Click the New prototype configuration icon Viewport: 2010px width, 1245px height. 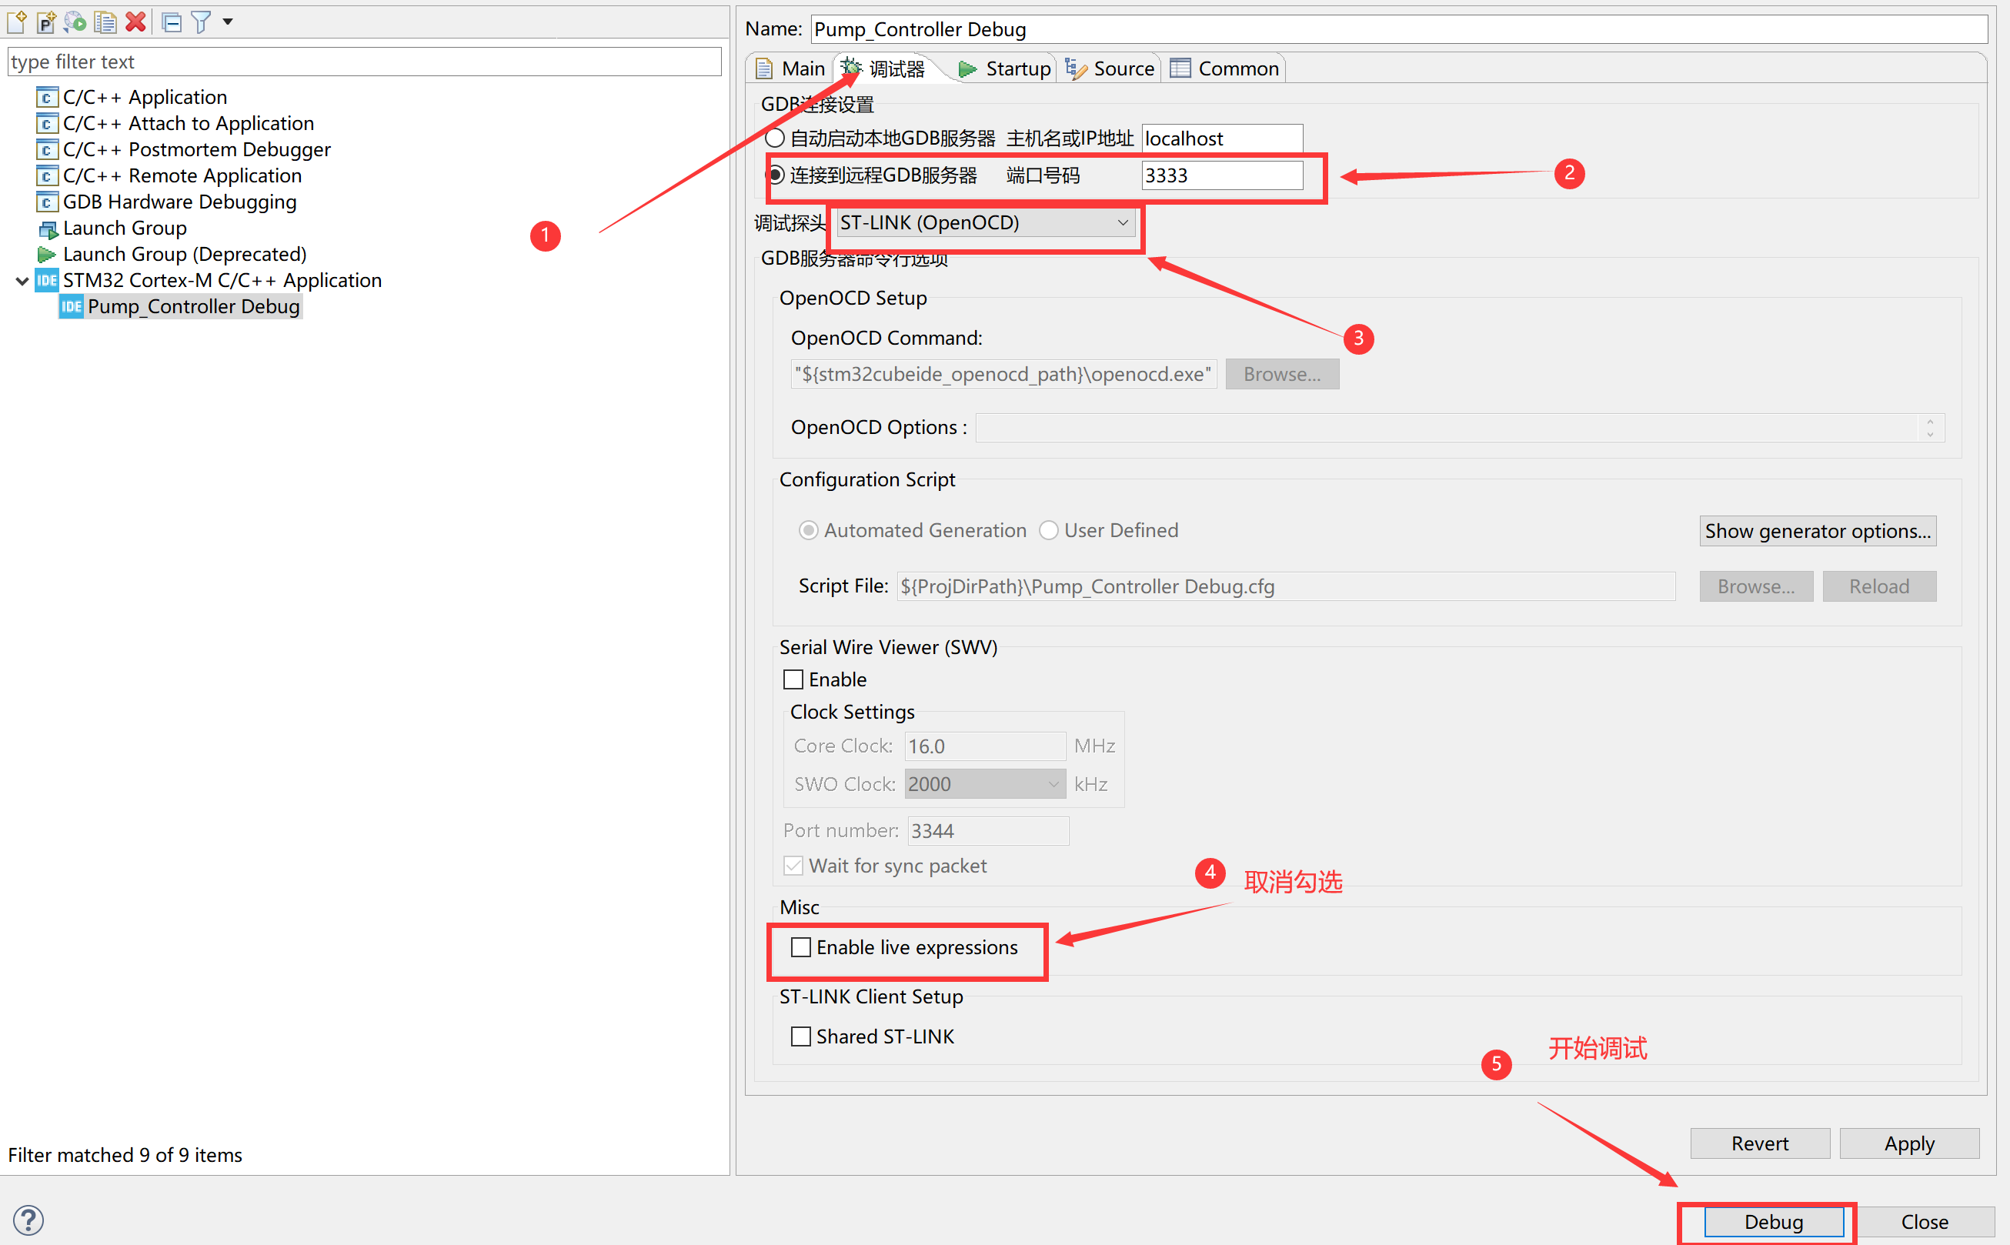46,22
